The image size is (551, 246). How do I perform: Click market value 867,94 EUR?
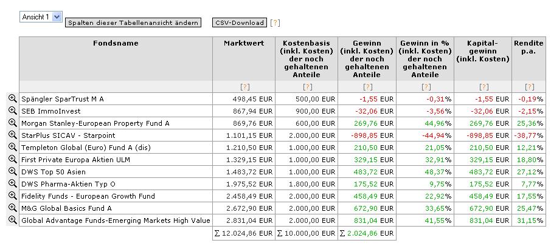tap(252, 111)
